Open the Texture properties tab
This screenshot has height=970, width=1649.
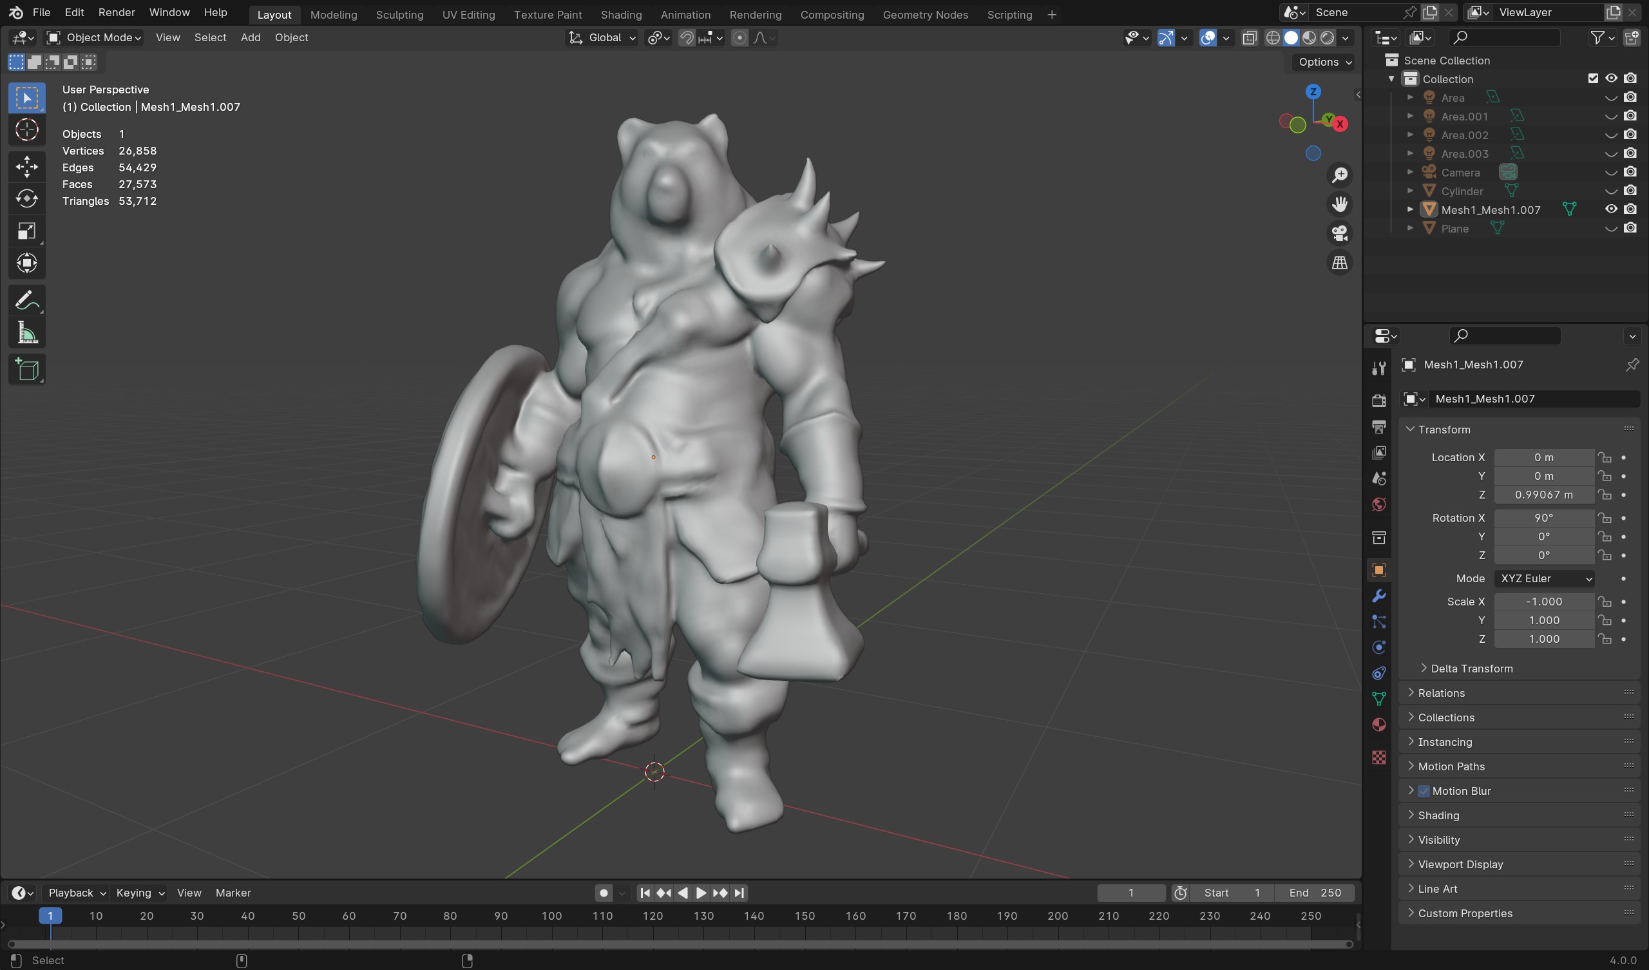1378,757
